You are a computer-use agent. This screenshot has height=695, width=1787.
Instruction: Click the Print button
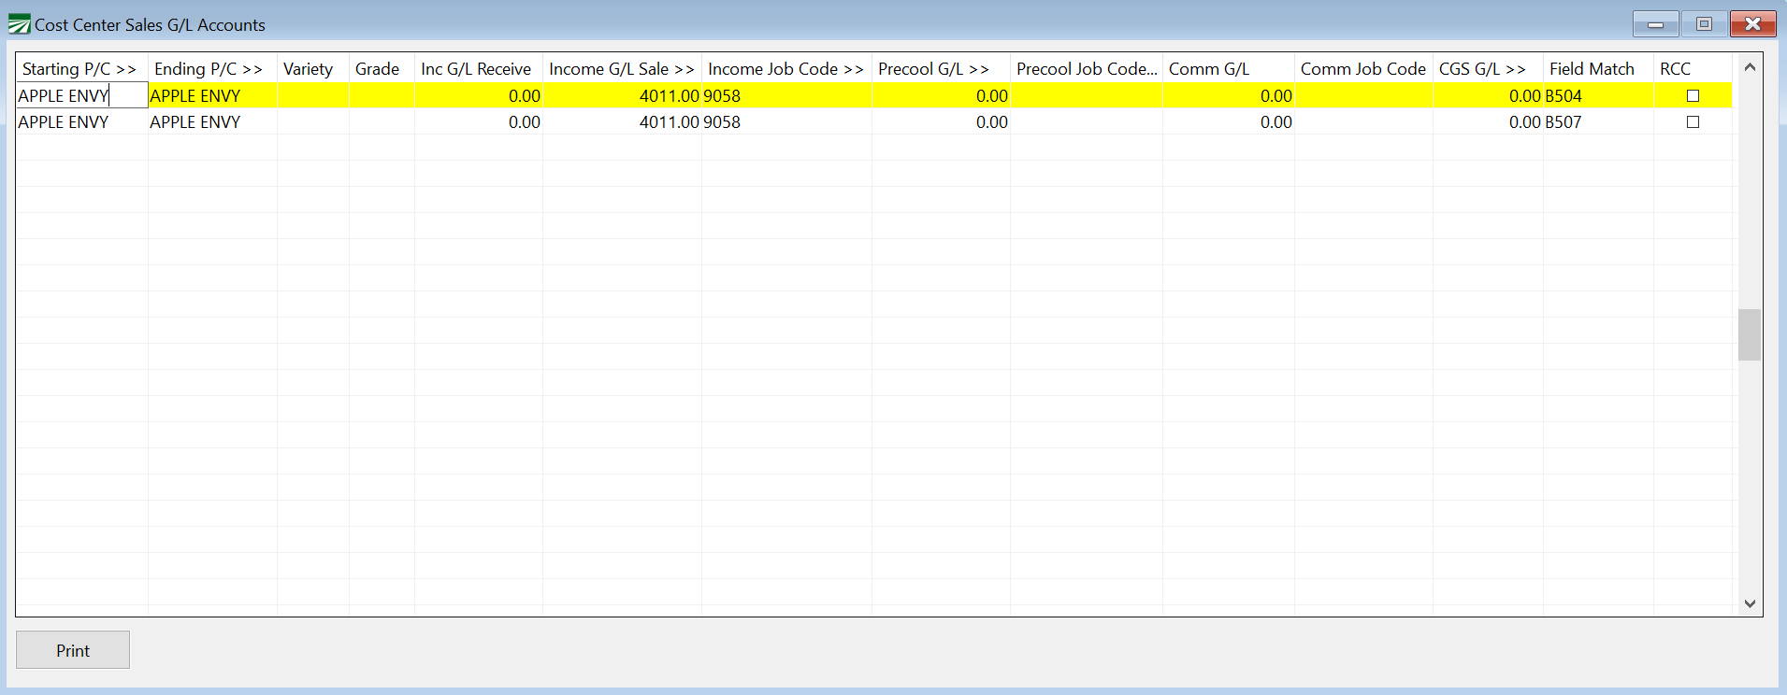[73, 650]
